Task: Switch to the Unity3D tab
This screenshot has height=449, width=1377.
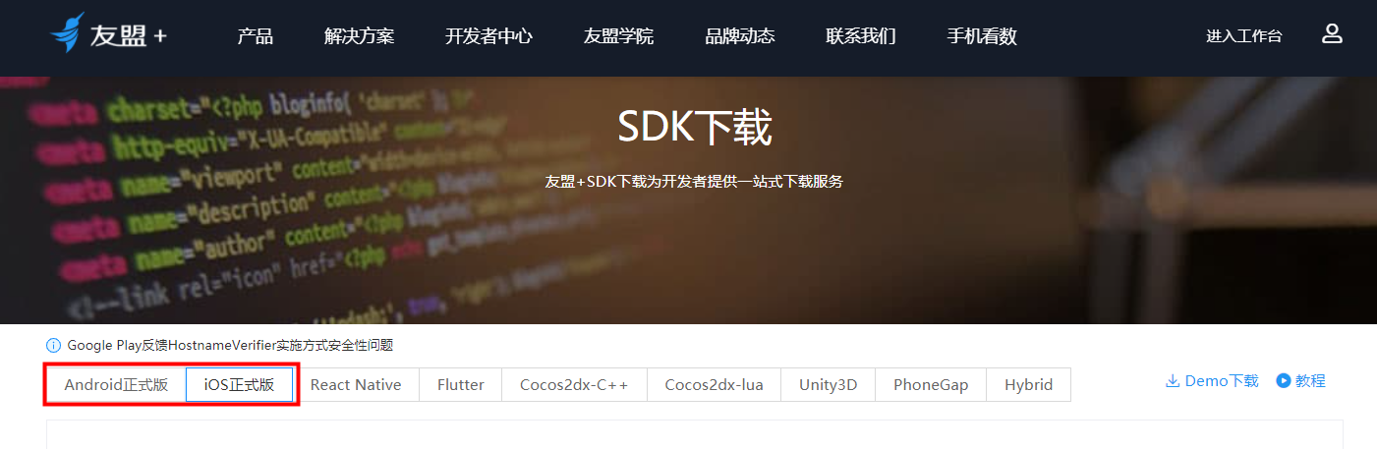Action: [x=829, y=384]
